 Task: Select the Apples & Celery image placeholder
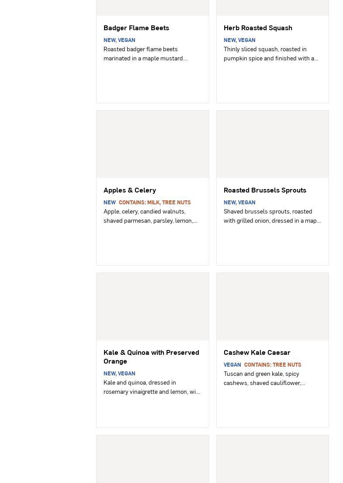pos(152,144)
